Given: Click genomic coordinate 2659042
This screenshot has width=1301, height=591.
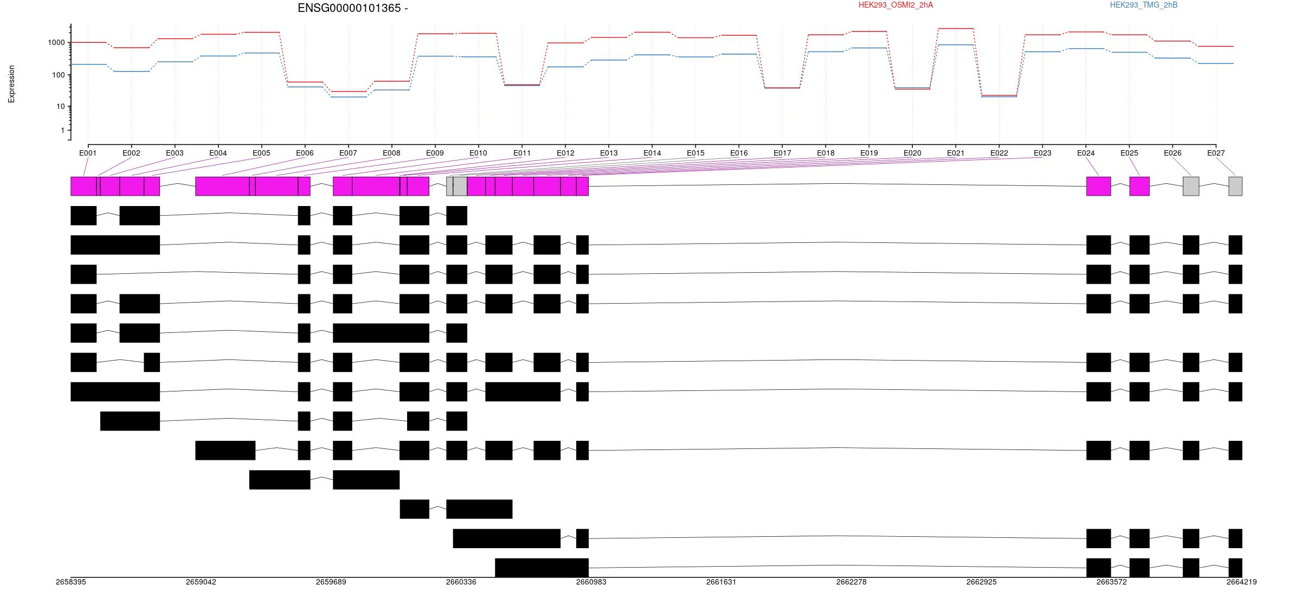Looking at the screenshot, I should pos(201,582).
